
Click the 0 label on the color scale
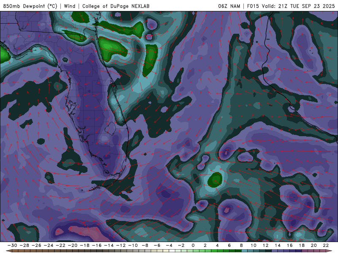[x=193, y=245]
